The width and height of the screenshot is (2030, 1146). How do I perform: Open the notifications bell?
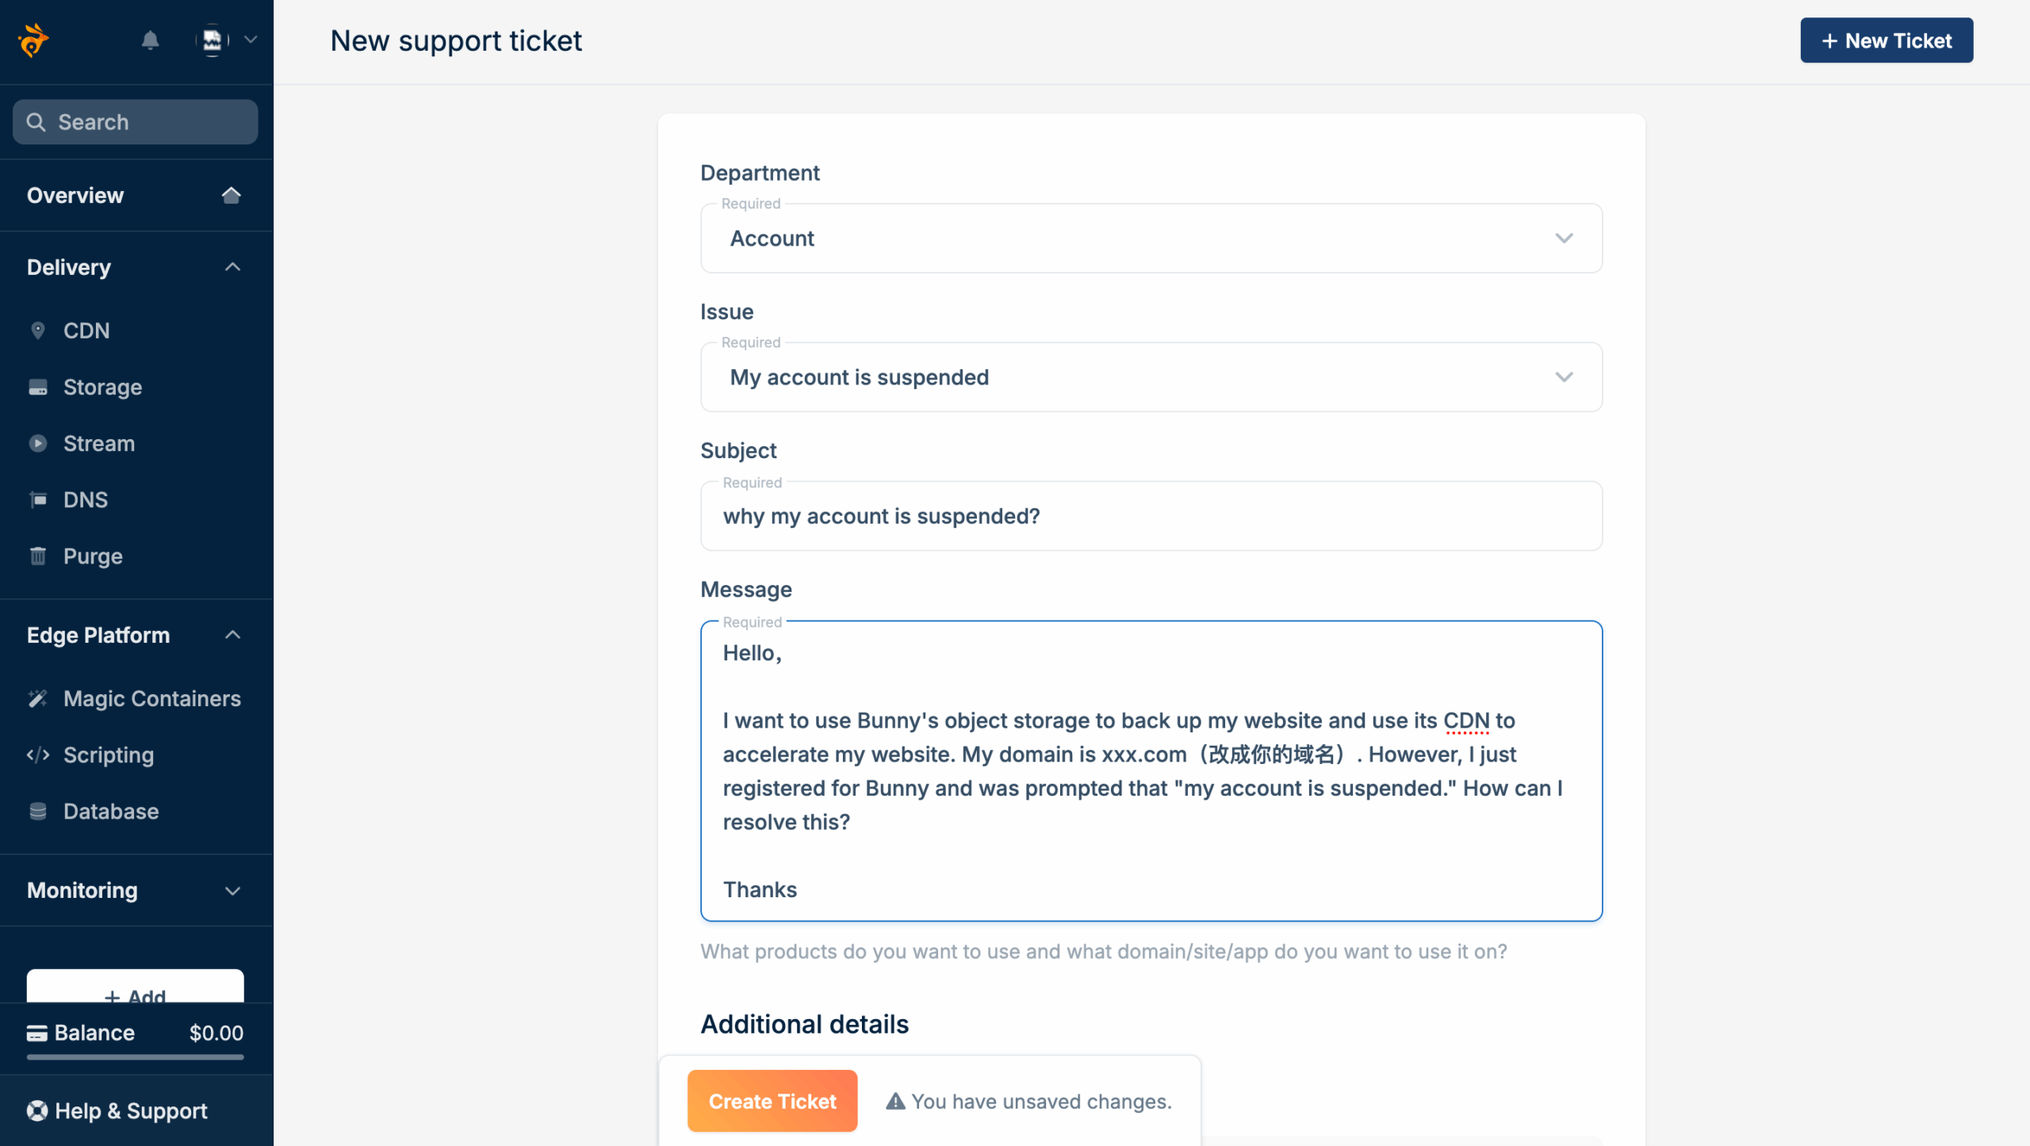pyautogui.click(x=150, y=40)
